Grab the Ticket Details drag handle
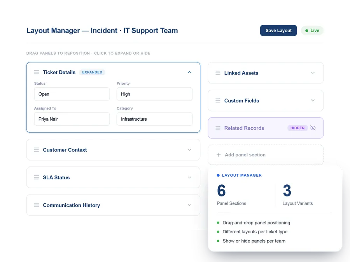The width and height of the screenshot is (350, 262). (x=37, y=72)
